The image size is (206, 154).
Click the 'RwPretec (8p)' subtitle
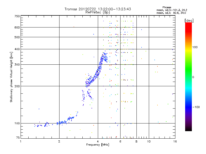(x=98, y=12)
